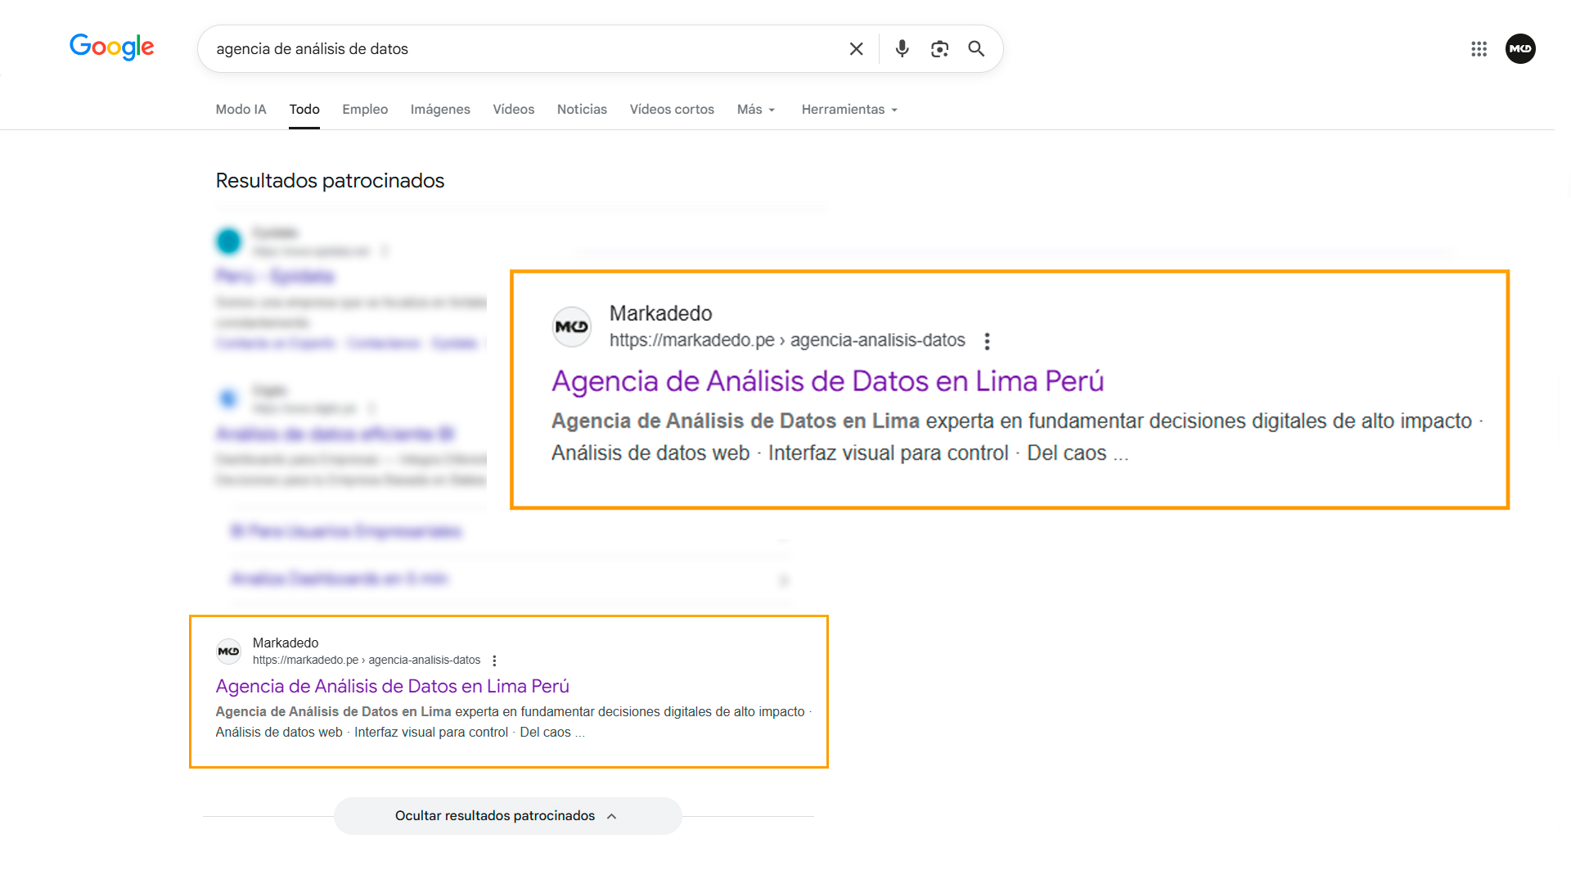
Task: Open the profile account avatar
Action: pyautogui.click(x=1520, y=48)
